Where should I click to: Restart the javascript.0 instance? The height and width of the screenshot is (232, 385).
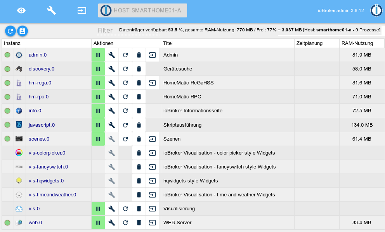pos(125,125)
